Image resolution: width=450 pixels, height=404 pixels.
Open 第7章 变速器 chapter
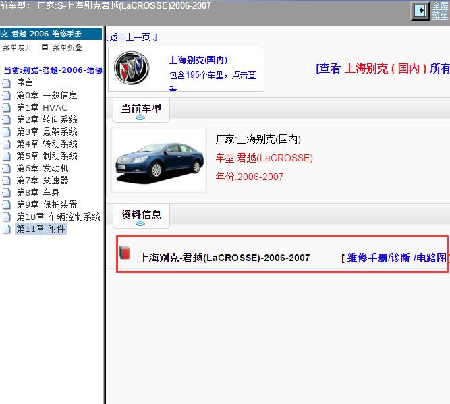pos(43,180)
